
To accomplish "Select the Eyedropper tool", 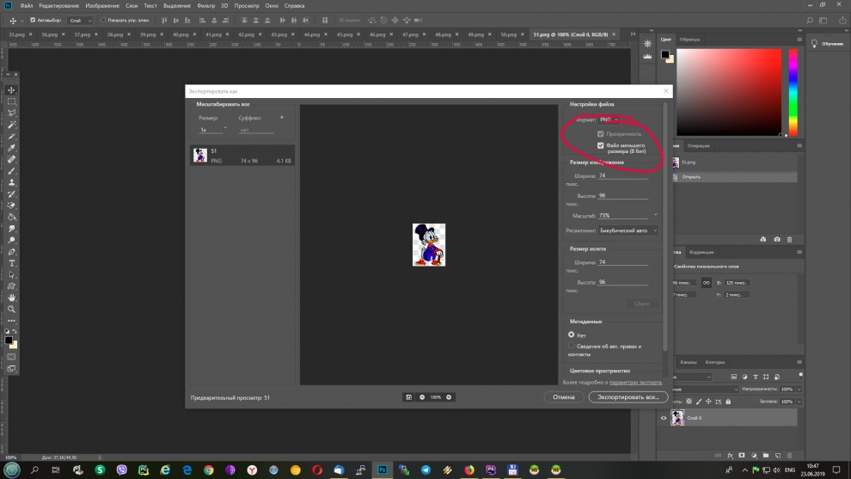I will [11, 148].
